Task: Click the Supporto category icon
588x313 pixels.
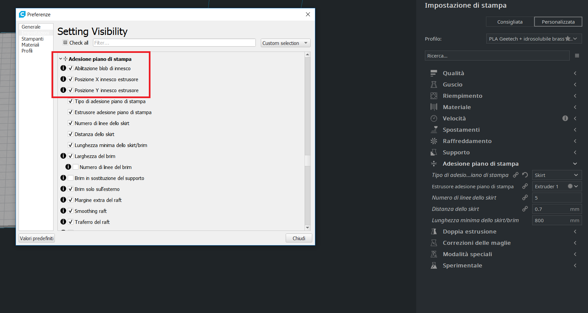Action: click(x=434, y=152)
